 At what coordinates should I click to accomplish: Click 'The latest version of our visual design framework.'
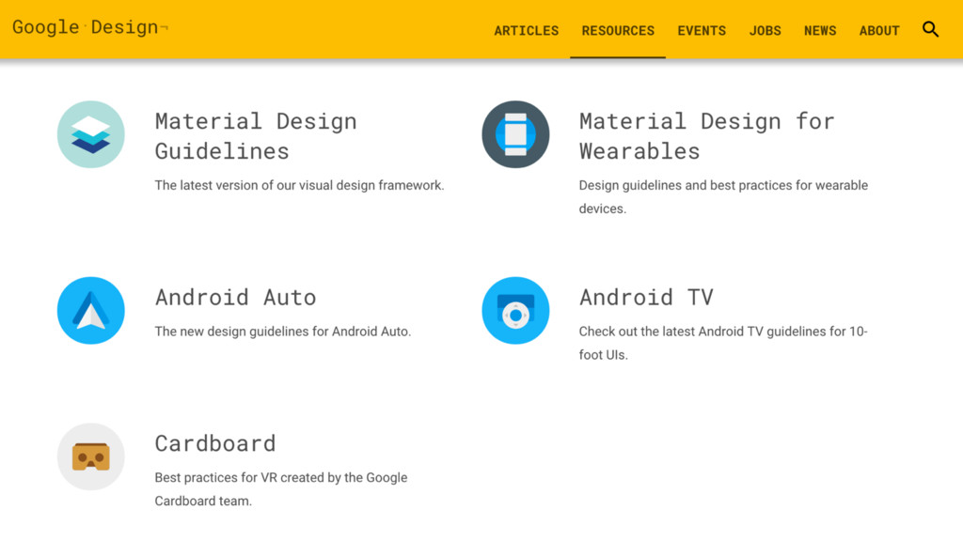[x=299, y=185]
